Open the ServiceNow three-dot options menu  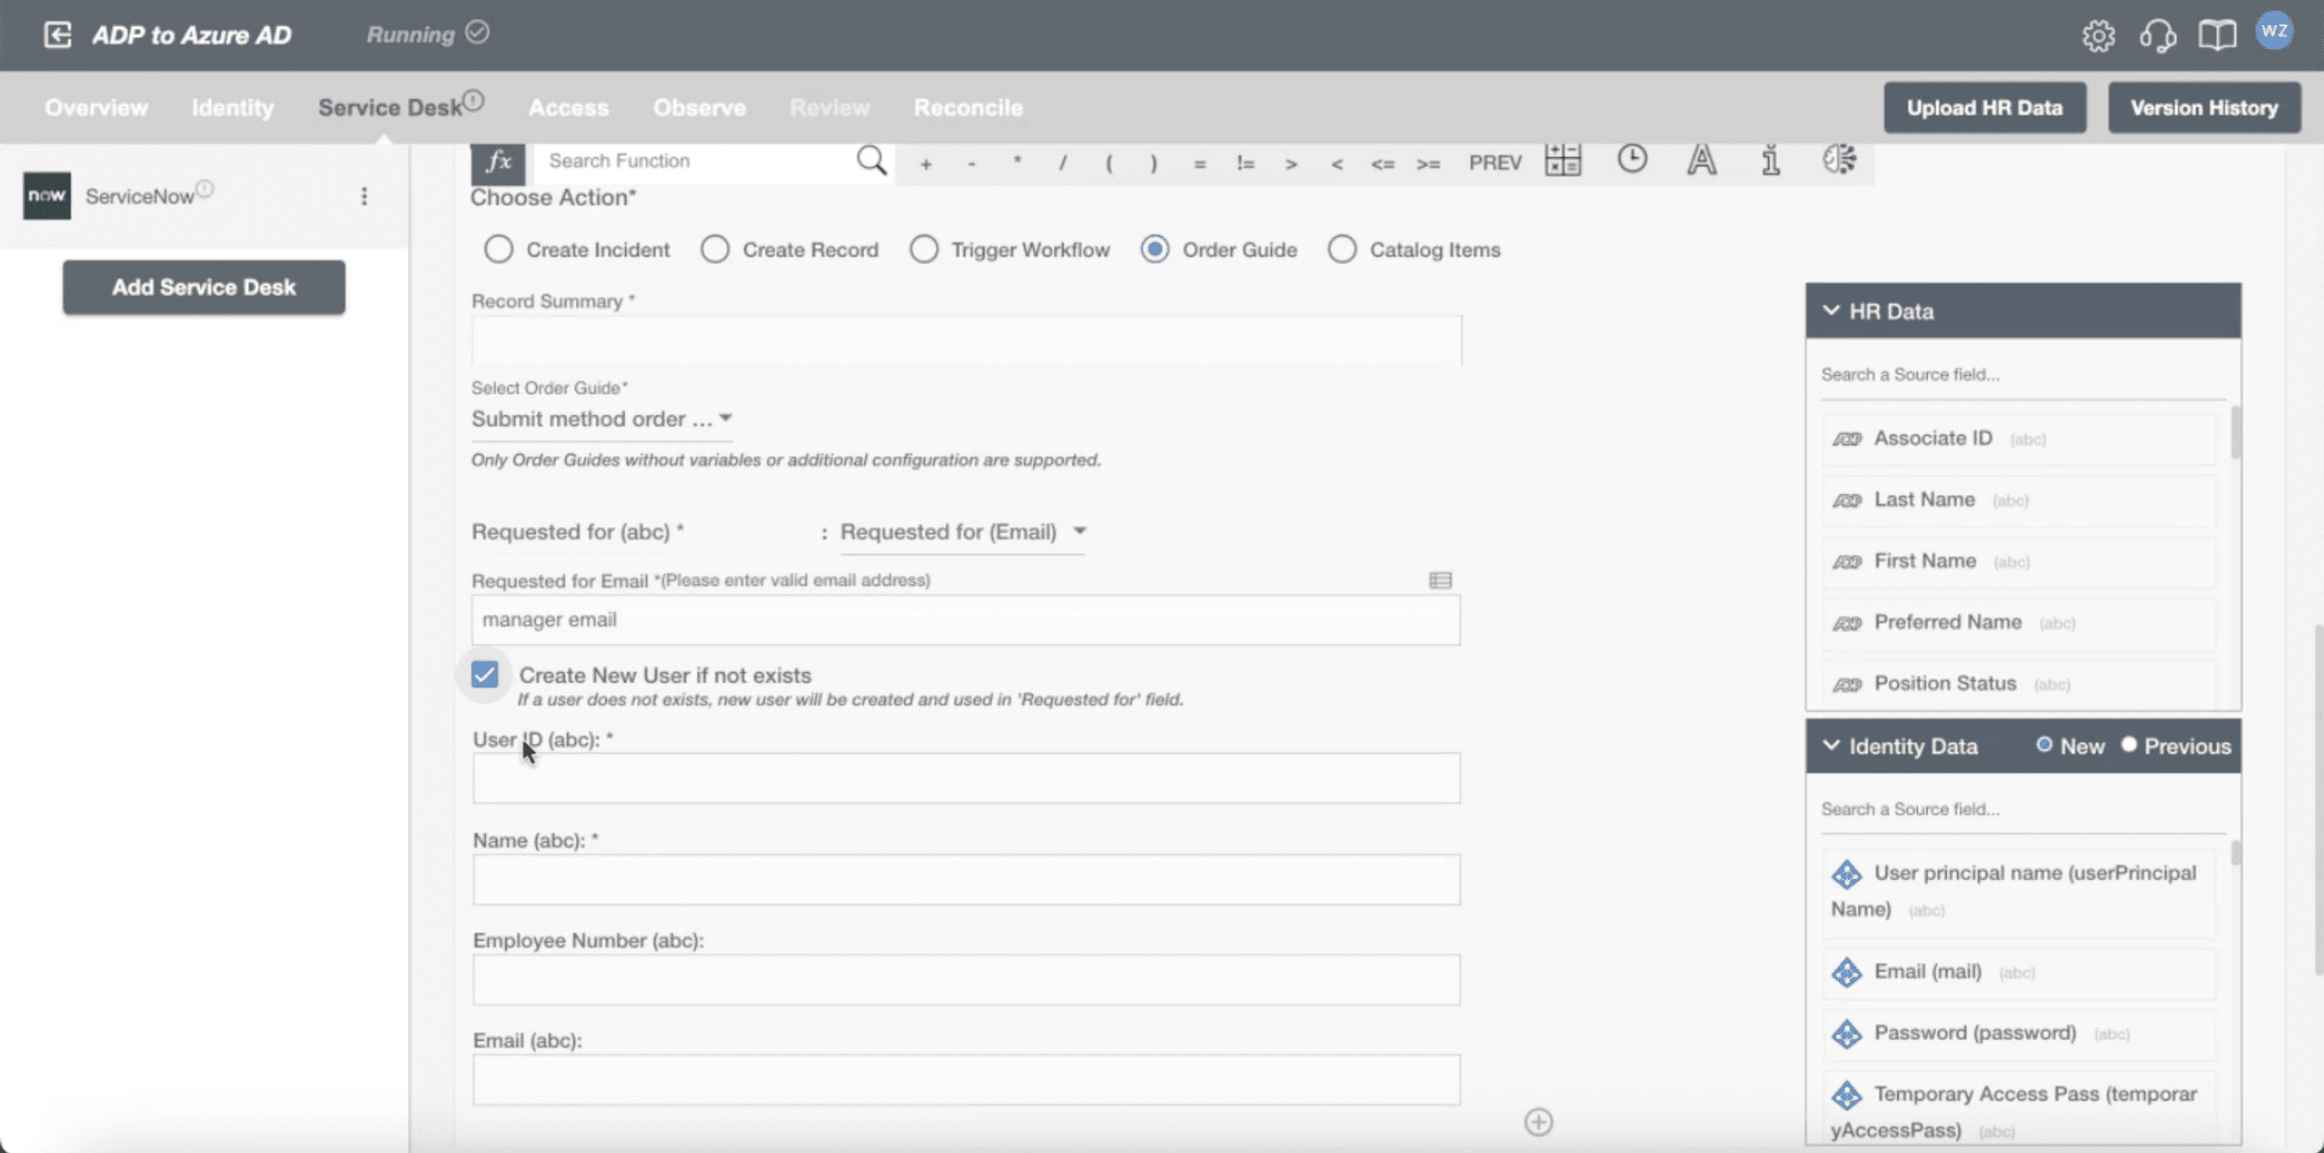point(364,196)
